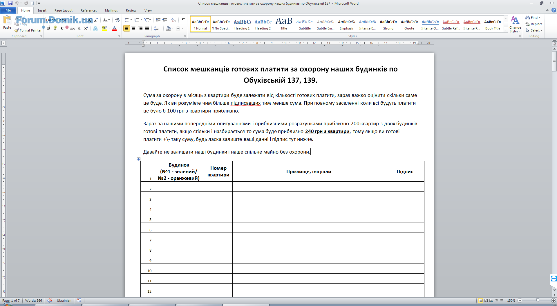Clear formatting with eraser icon
The width and height of the screenshot is (557, 306).
coord(117,20)
